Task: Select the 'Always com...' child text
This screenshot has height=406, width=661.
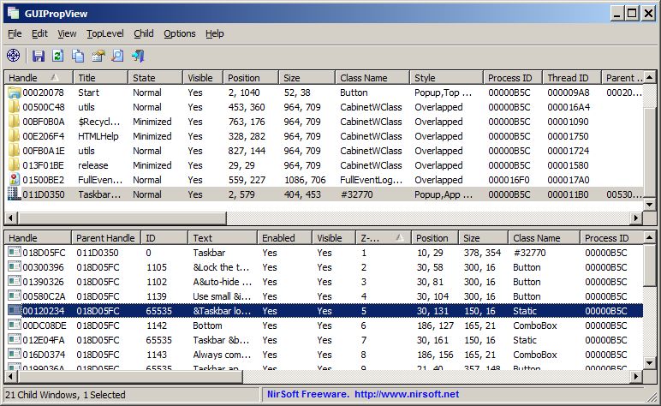Action: [222, 355]
